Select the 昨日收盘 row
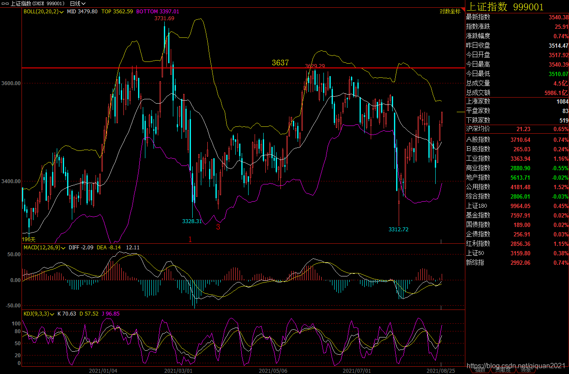 tap(517, 46)
